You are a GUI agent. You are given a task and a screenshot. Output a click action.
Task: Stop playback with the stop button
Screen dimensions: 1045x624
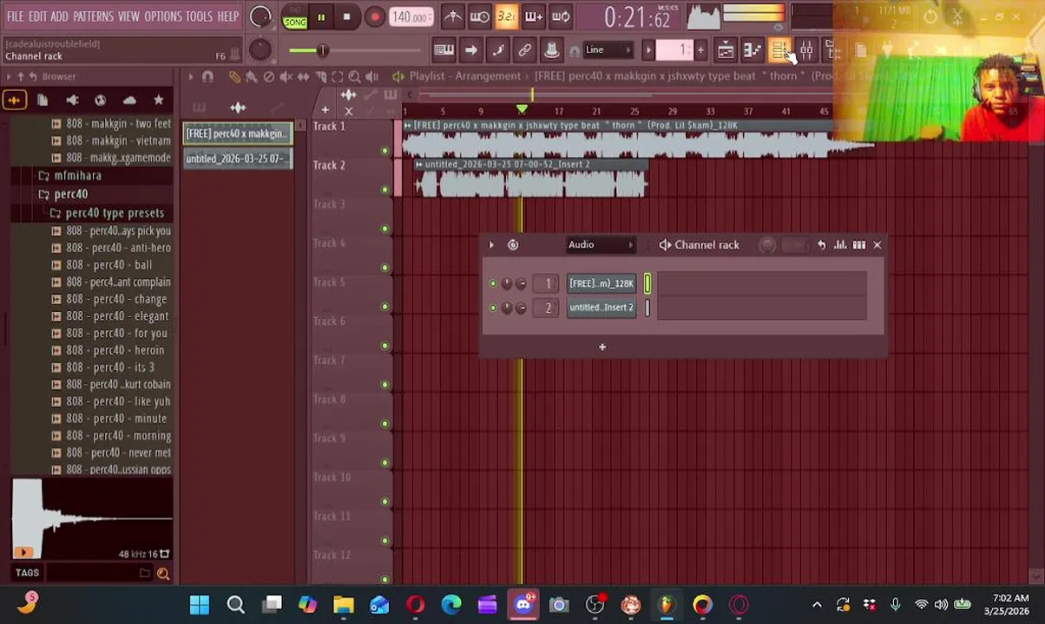coord(347,17)
